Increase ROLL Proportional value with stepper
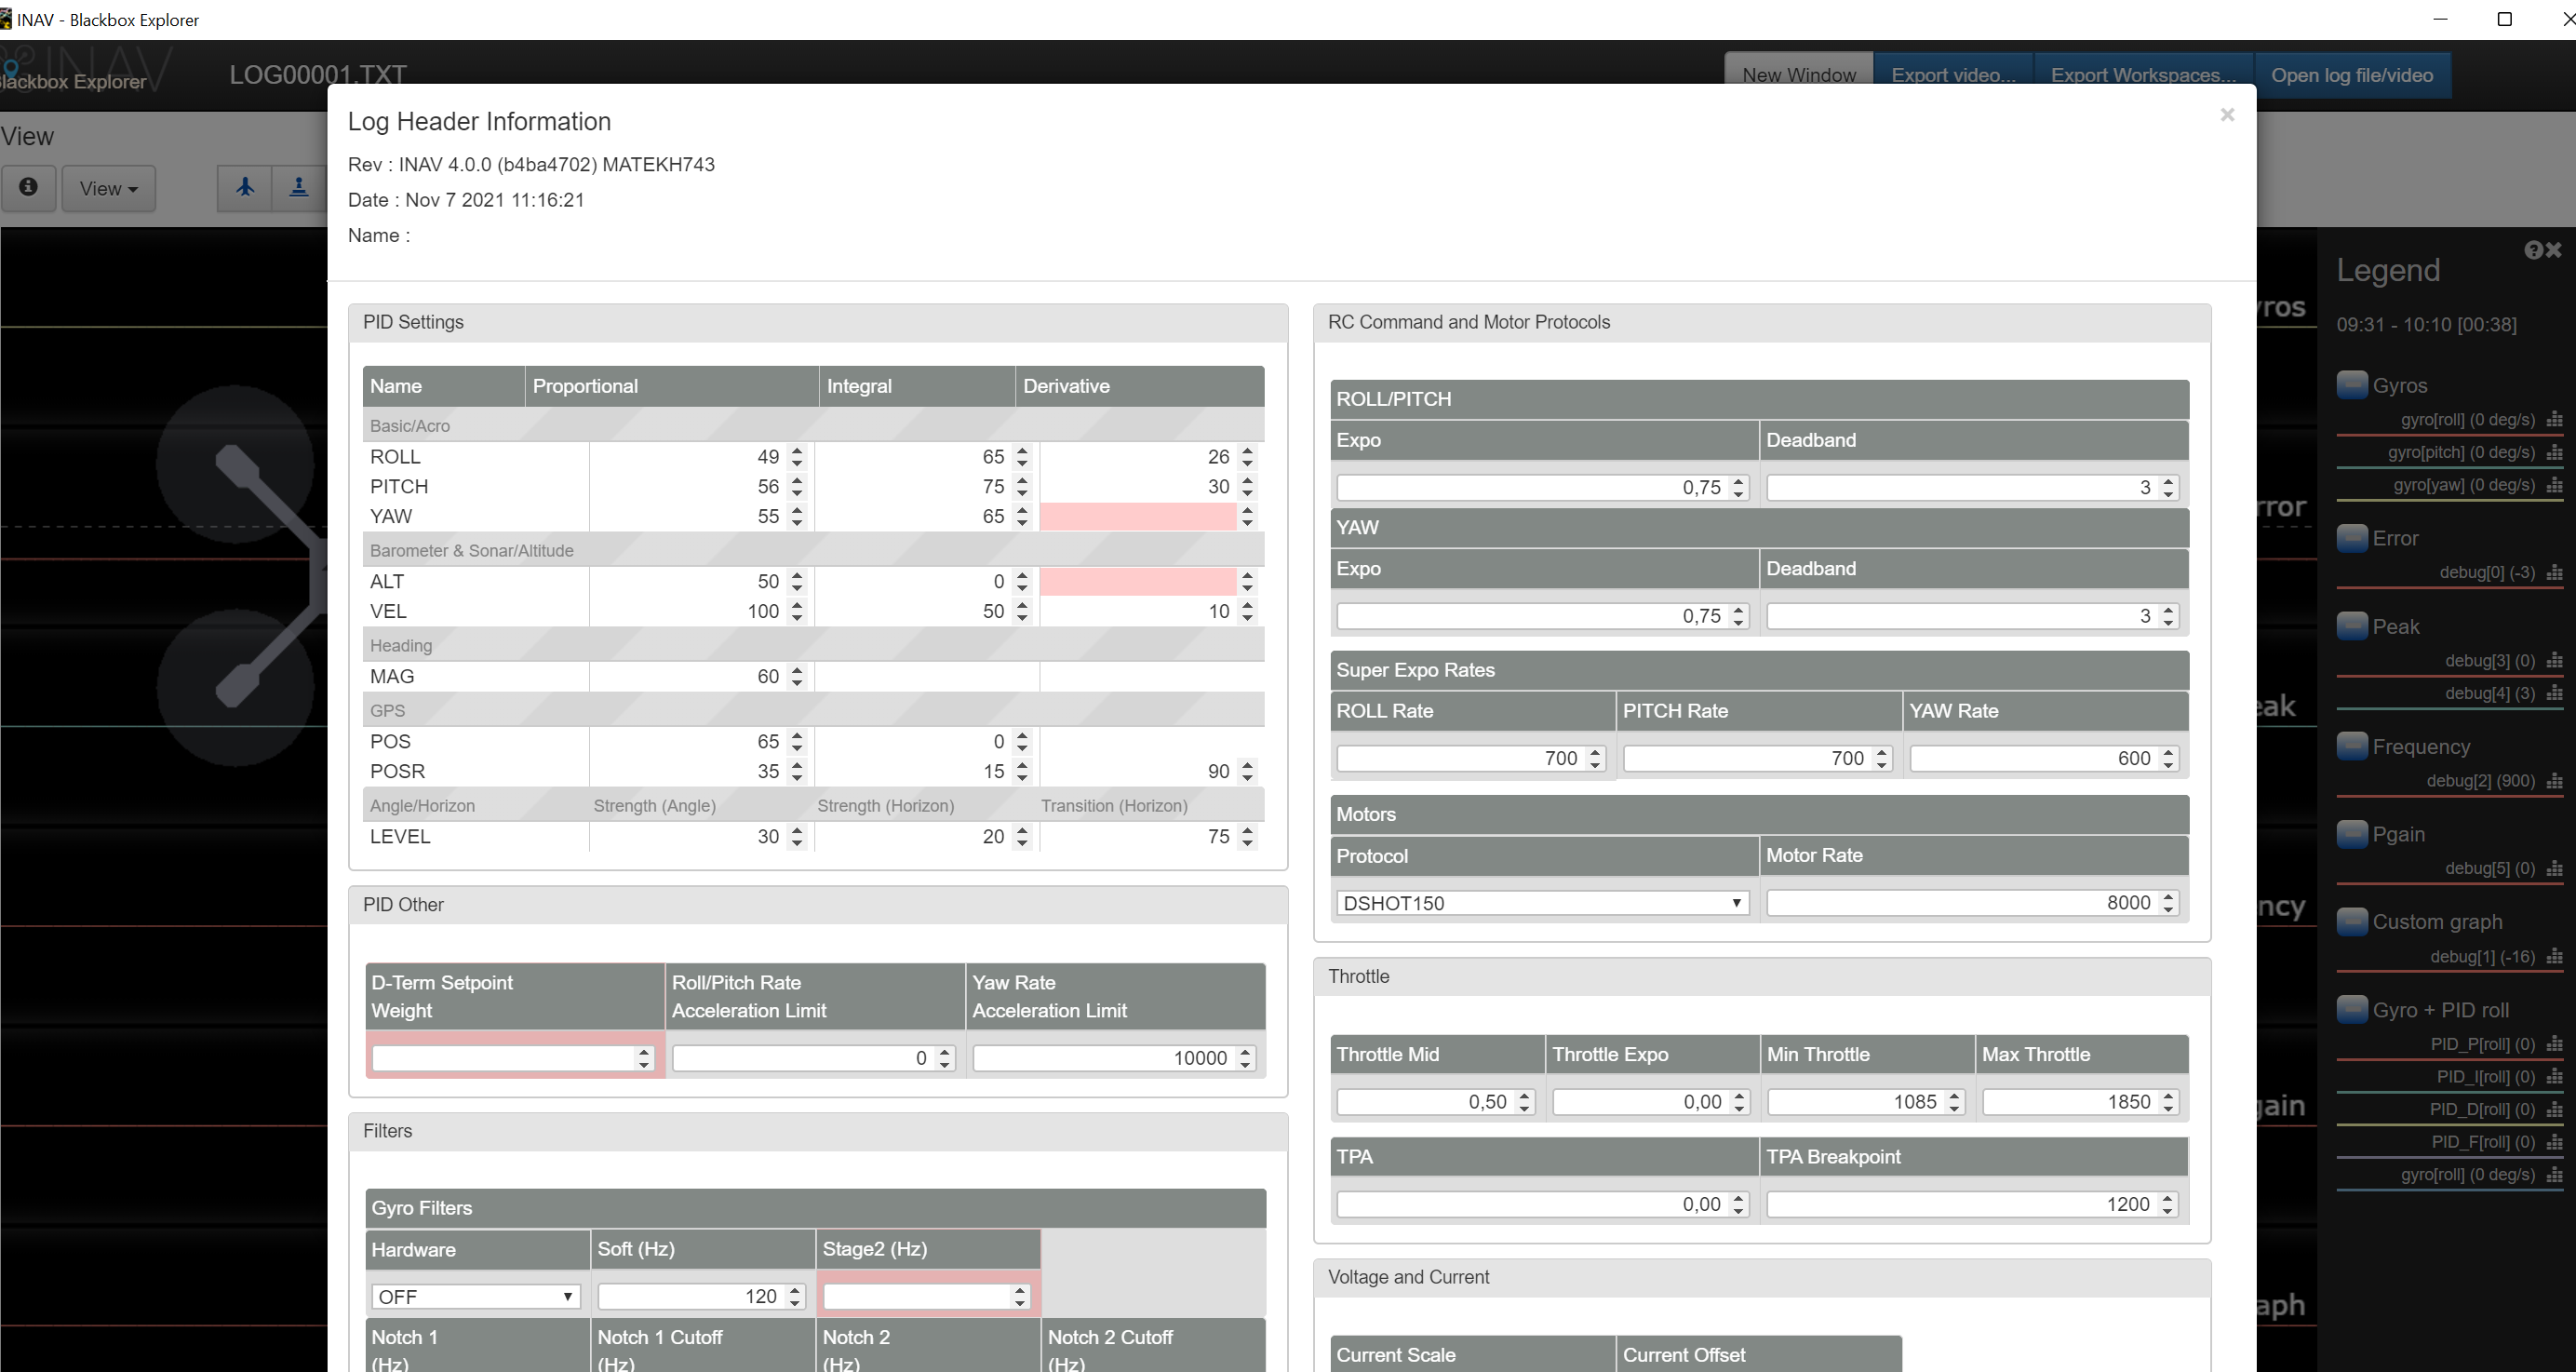 pos(797,451)
